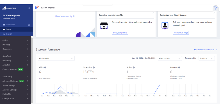Open the Week to date dropdown
223x104 pixels.
[x=170, y=58]
